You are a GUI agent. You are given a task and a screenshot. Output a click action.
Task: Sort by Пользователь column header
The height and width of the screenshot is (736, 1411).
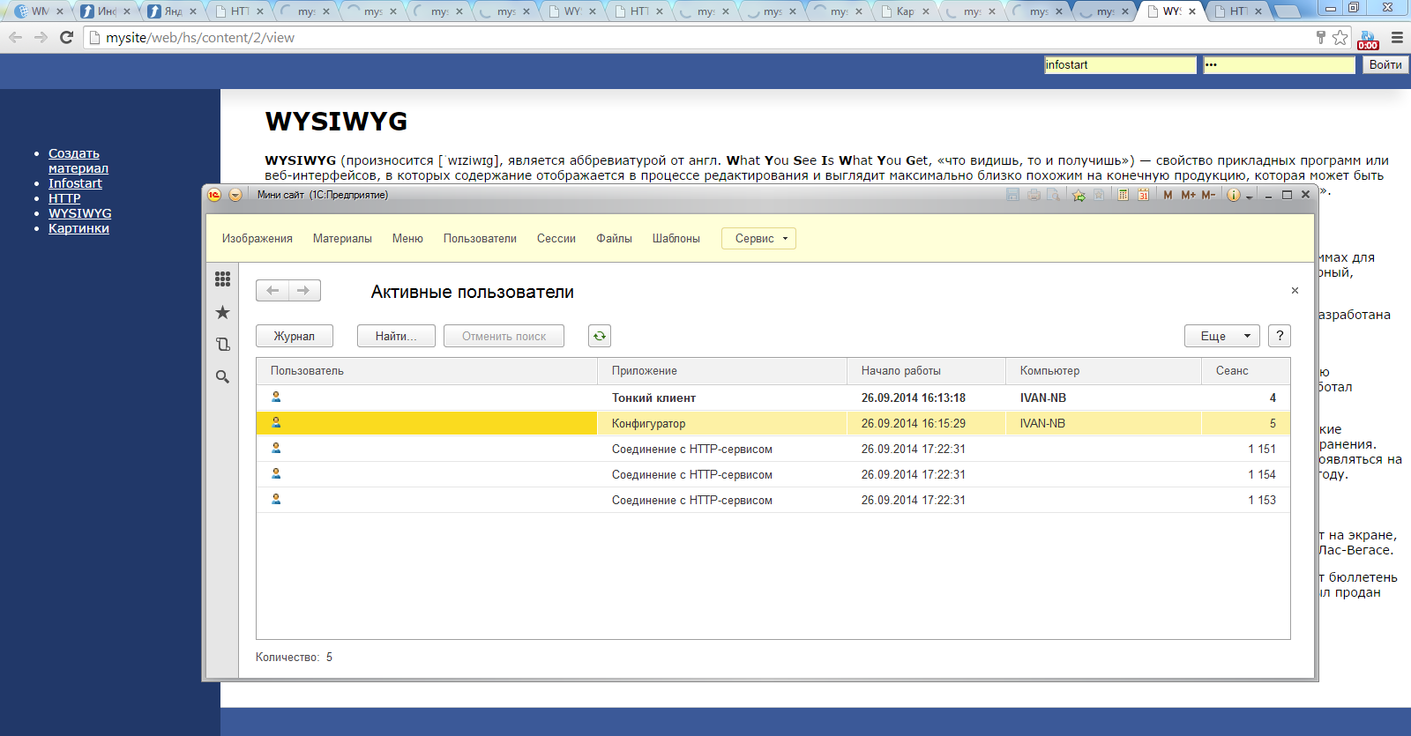click(427, 371)
